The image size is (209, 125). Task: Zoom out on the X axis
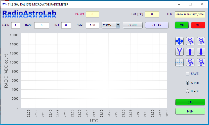coord(190,62)
